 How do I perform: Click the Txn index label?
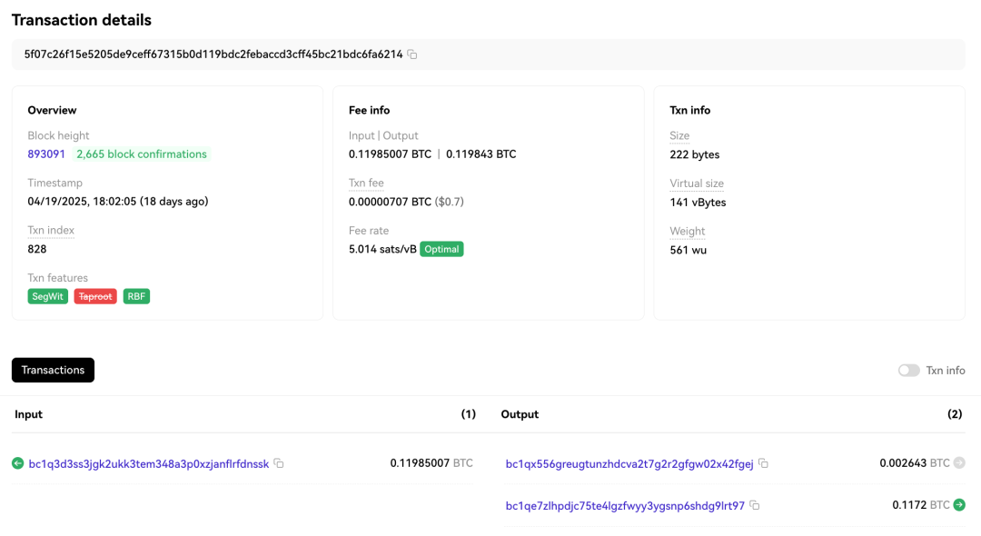(x=51, y=231)
